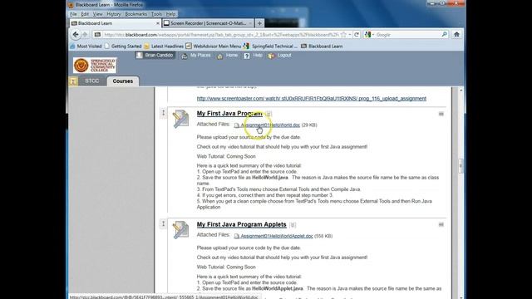Click the scrollbar down arrow of the page
Screen dimensions: 532x299
pos(461,297)
